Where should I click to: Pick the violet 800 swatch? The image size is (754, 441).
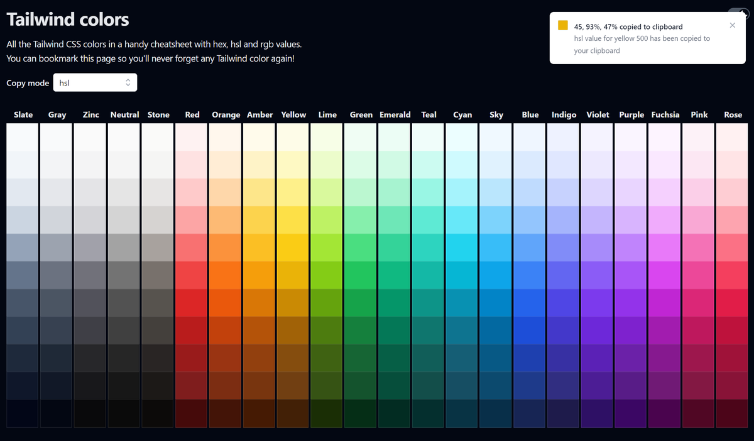[598, 358]
